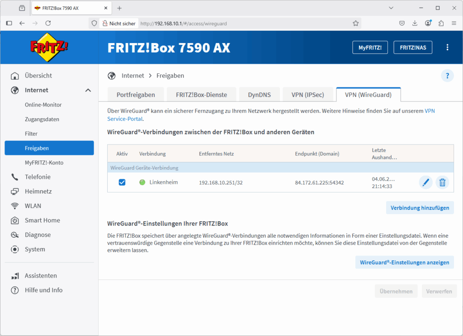
Task: Click the WireGuard Geräte-Verbindung group row
Action: pyautogui.click(x=280, y=168)
